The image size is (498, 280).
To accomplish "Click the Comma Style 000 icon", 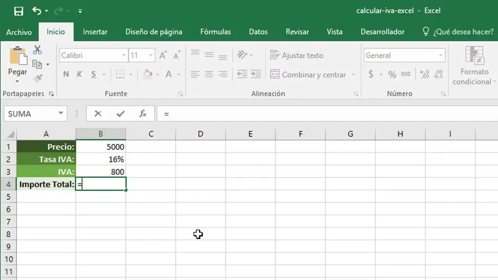I will pos(405,74).
